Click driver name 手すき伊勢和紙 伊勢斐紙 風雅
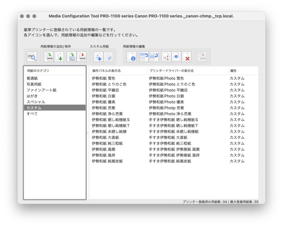Viewport: 283px width, 227px height. coord(174,149)
